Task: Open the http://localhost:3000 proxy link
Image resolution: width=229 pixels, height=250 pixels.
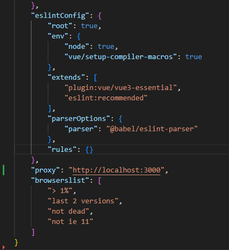Action: click(x=117, y=170)
